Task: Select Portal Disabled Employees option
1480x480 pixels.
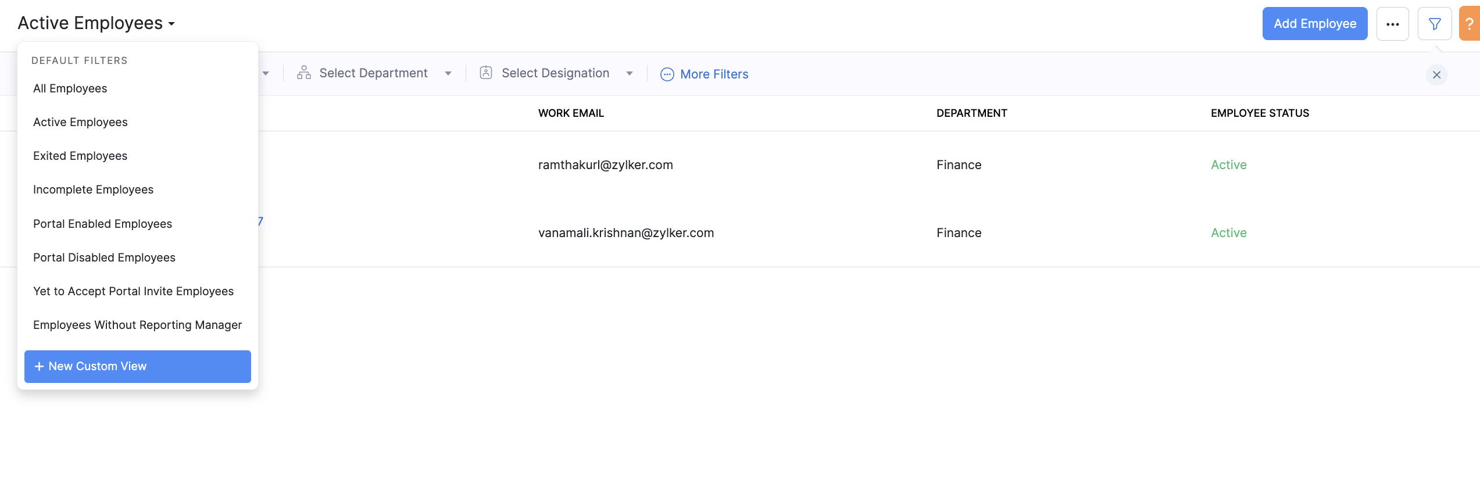Action: (x=104, y=257)
